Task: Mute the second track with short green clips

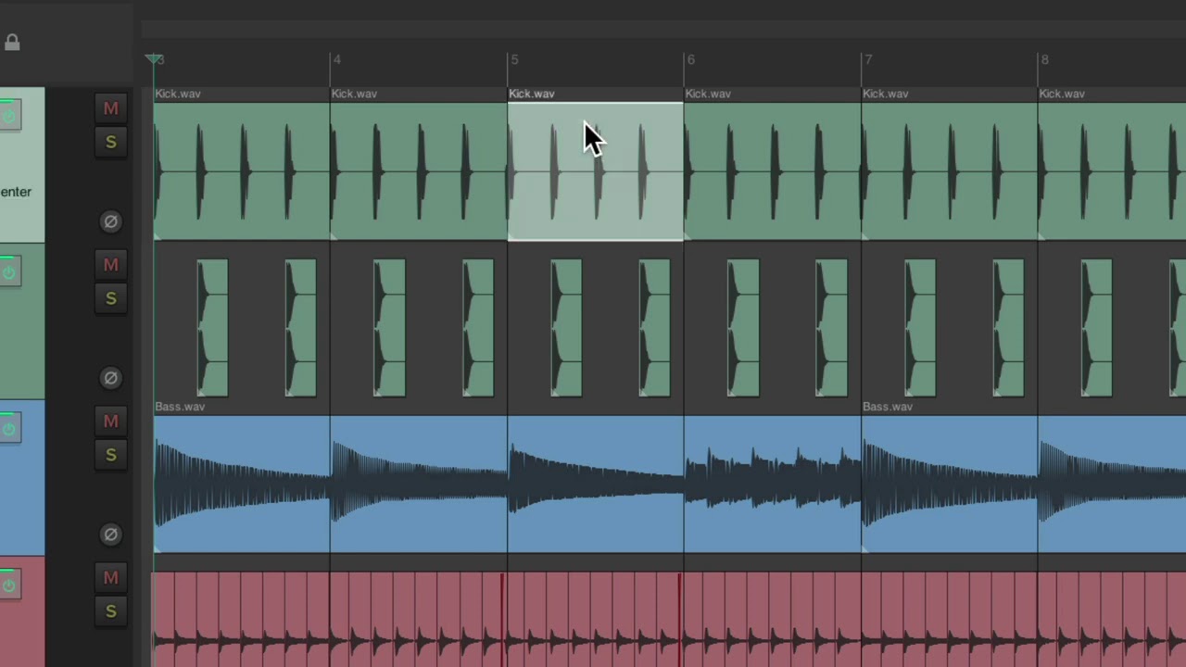Action: (x=110, y=266)
